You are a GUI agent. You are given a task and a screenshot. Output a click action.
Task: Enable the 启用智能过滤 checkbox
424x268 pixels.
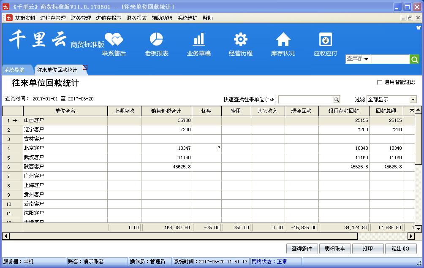point(380,82)
